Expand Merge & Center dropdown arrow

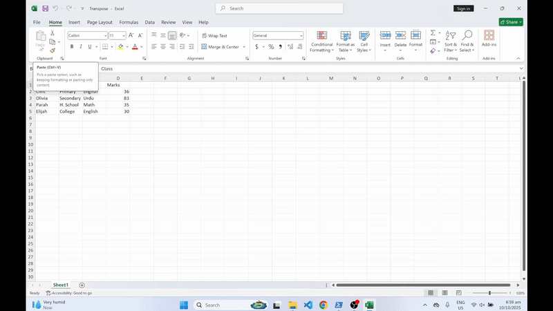pos(244,46)
